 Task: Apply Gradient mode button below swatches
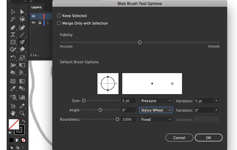pyautogui.click(x=17, y=140)
